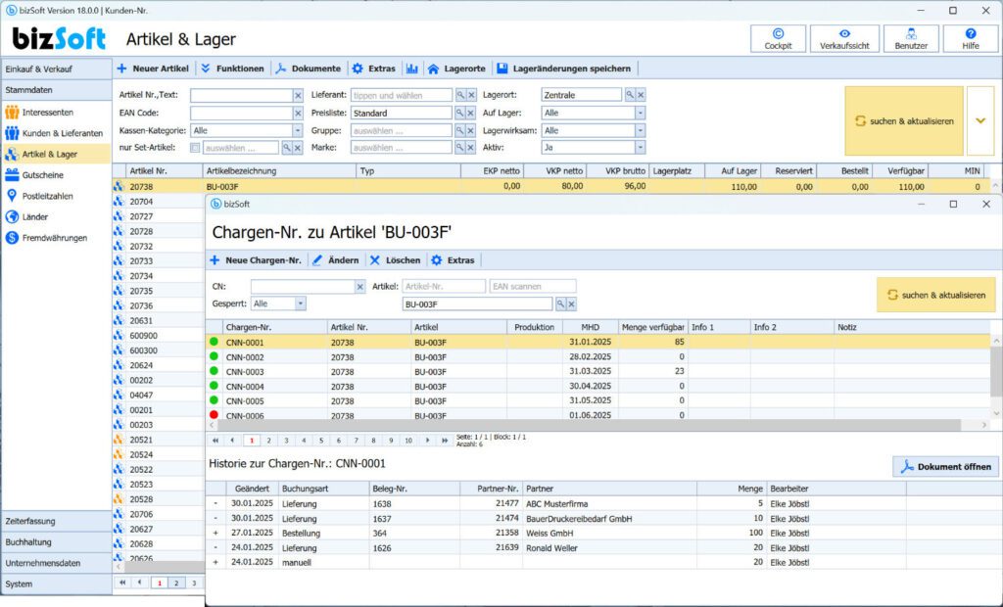The height and width of the screenshot is (607, 1003).
Task: Open the Aktiv dropdown
Action: (640, 148)
